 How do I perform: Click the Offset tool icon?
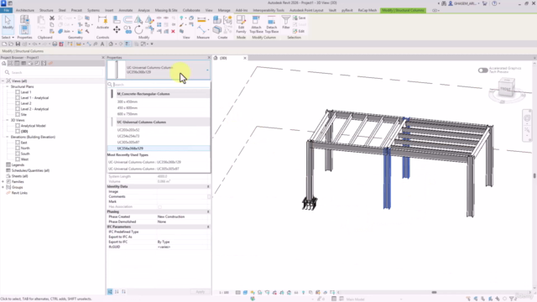click(x=128, y=20)
